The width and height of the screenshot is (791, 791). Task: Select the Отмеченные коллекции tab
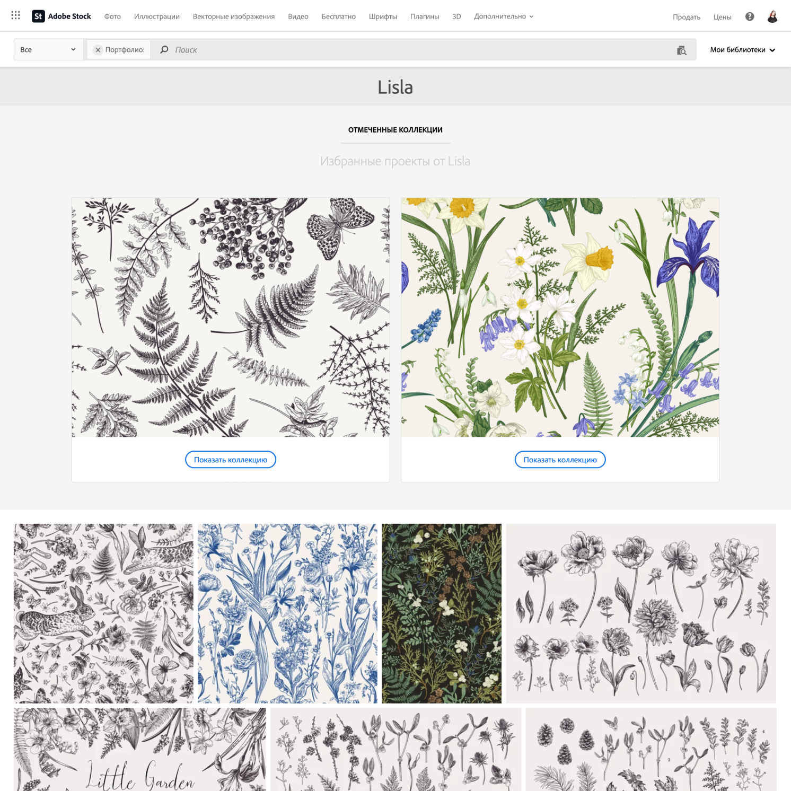(395, 130)
